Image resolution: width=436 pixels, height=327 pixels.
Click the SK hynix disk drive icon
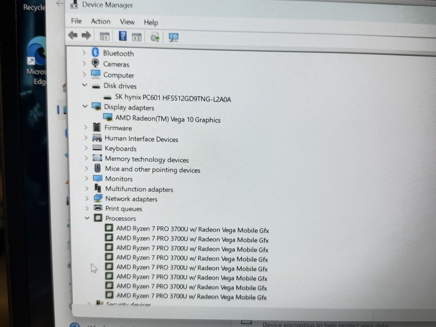108,98
